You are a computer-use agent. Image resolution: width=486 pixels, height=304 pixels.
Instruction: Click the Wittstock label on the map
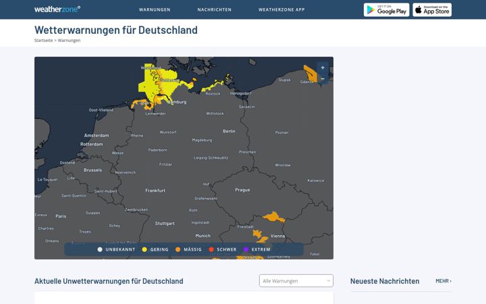coord(215,113)
